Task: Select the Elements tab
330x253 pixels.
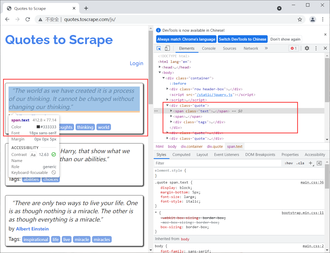Action: coord(187,48)
